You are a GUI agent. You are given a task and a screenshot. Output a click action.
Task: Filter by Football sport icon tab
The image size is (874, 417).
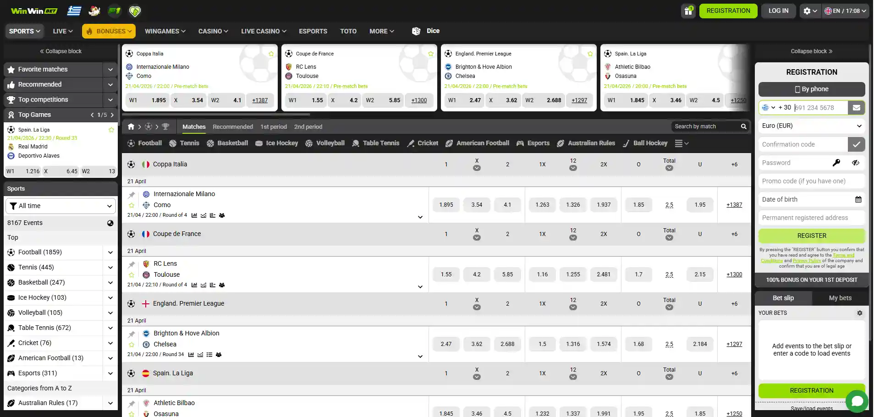tap(144, 143)
